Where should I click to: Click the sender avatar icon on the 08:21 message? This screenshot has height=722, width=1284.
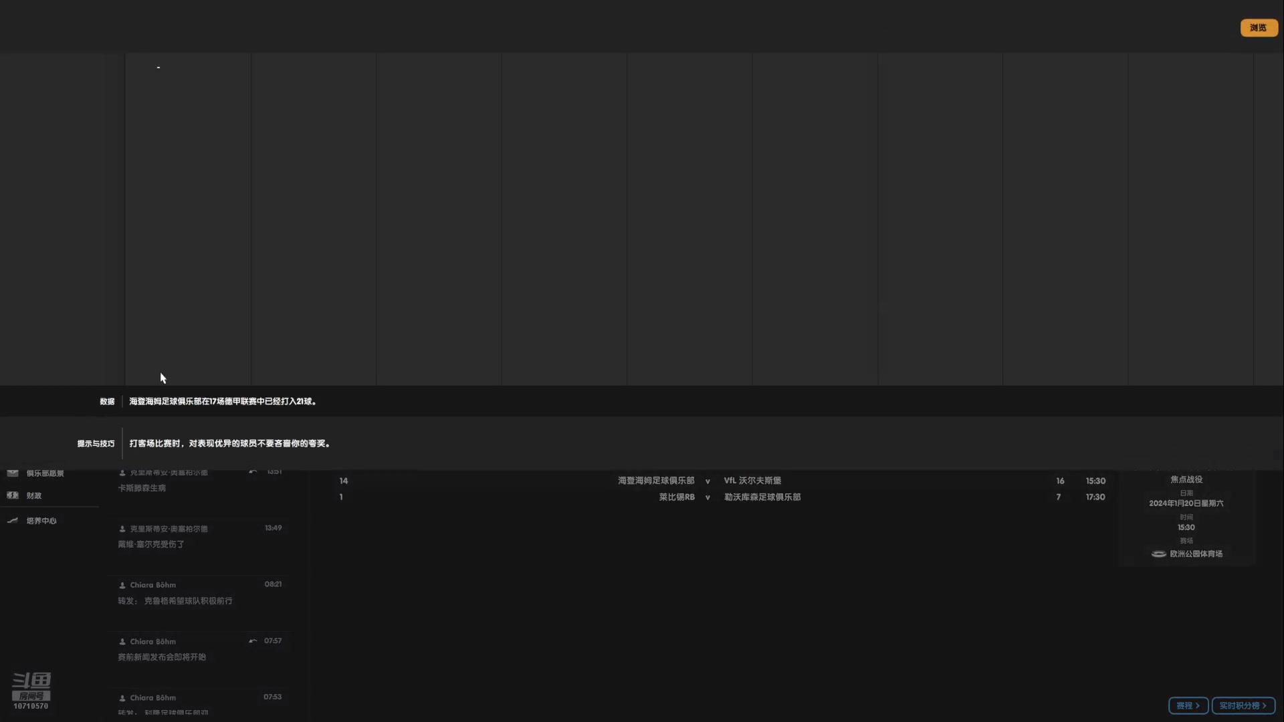point(122,585)
